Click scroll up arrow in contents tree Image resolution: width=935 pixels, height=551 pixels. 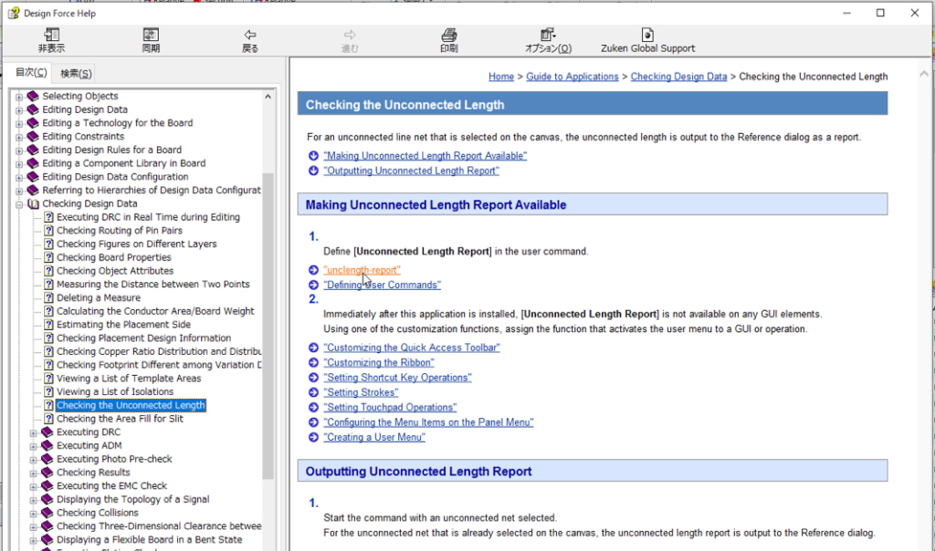coord(268,97)
